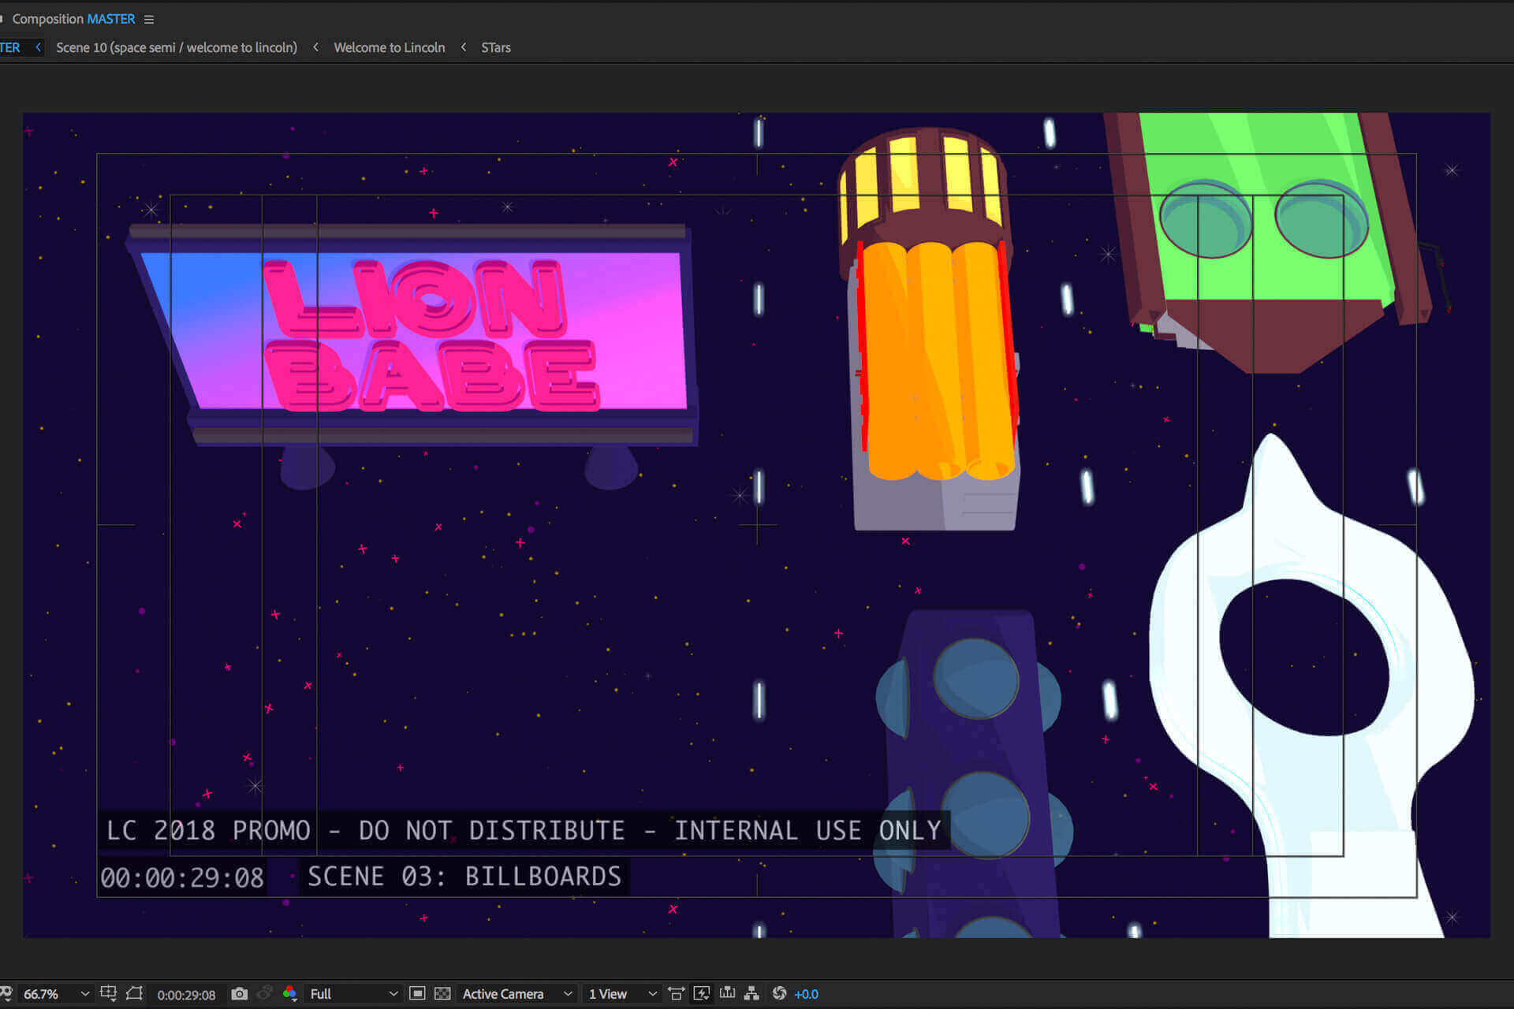Image resolution: width=1514 pixels, height=1009 pixels.
Task: Toggle mask and shape path visibility
Action: pyautogui.click(x=135, y=993)
